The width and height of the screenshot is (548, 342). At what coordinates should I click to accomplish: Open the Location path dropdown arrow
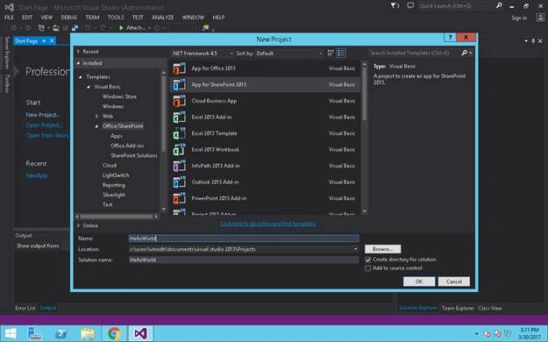[355, 249]
